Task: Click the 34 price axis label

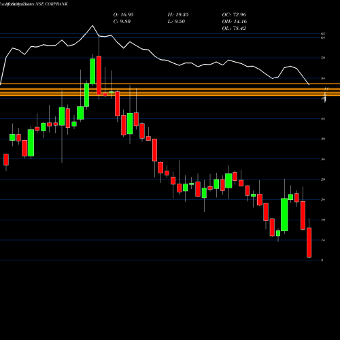Action: tap(323, 159)
